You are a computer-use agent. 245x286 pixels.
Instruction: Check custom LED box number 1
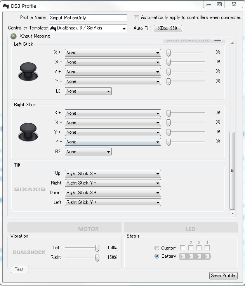[x=183, y=248]
